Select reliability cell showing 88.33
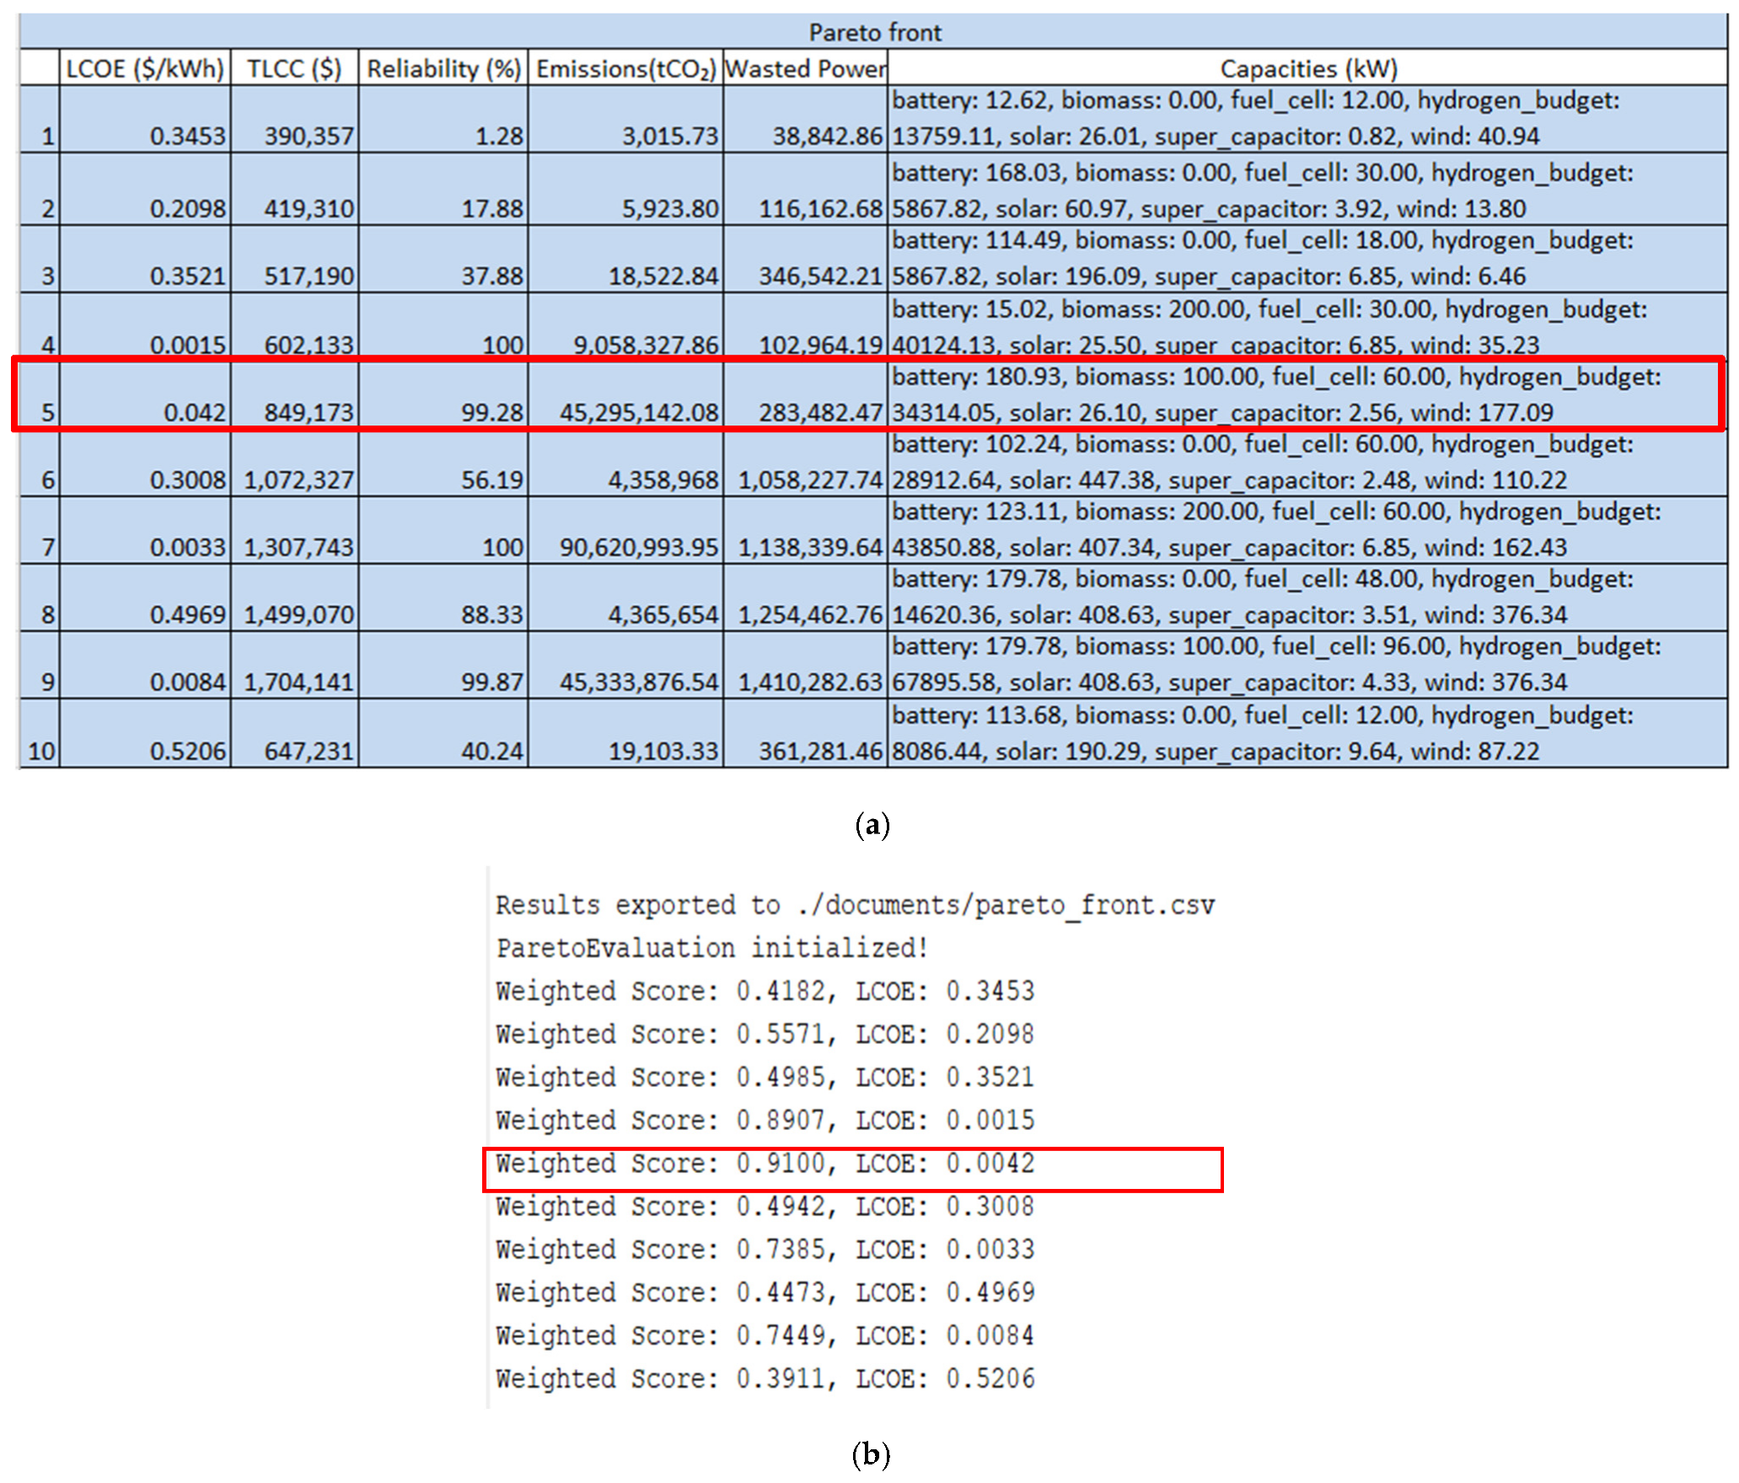The image size is (1739, 1483). click(x=443, y=597)
